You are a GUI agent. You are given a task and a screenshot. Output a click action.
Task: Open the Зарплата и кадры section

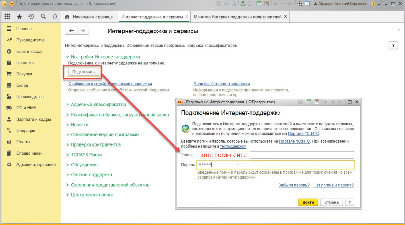coord(31,119)
